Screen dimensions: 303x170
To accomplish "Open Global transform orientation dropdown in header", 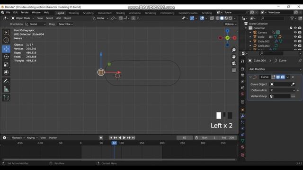I will point(100,18).
